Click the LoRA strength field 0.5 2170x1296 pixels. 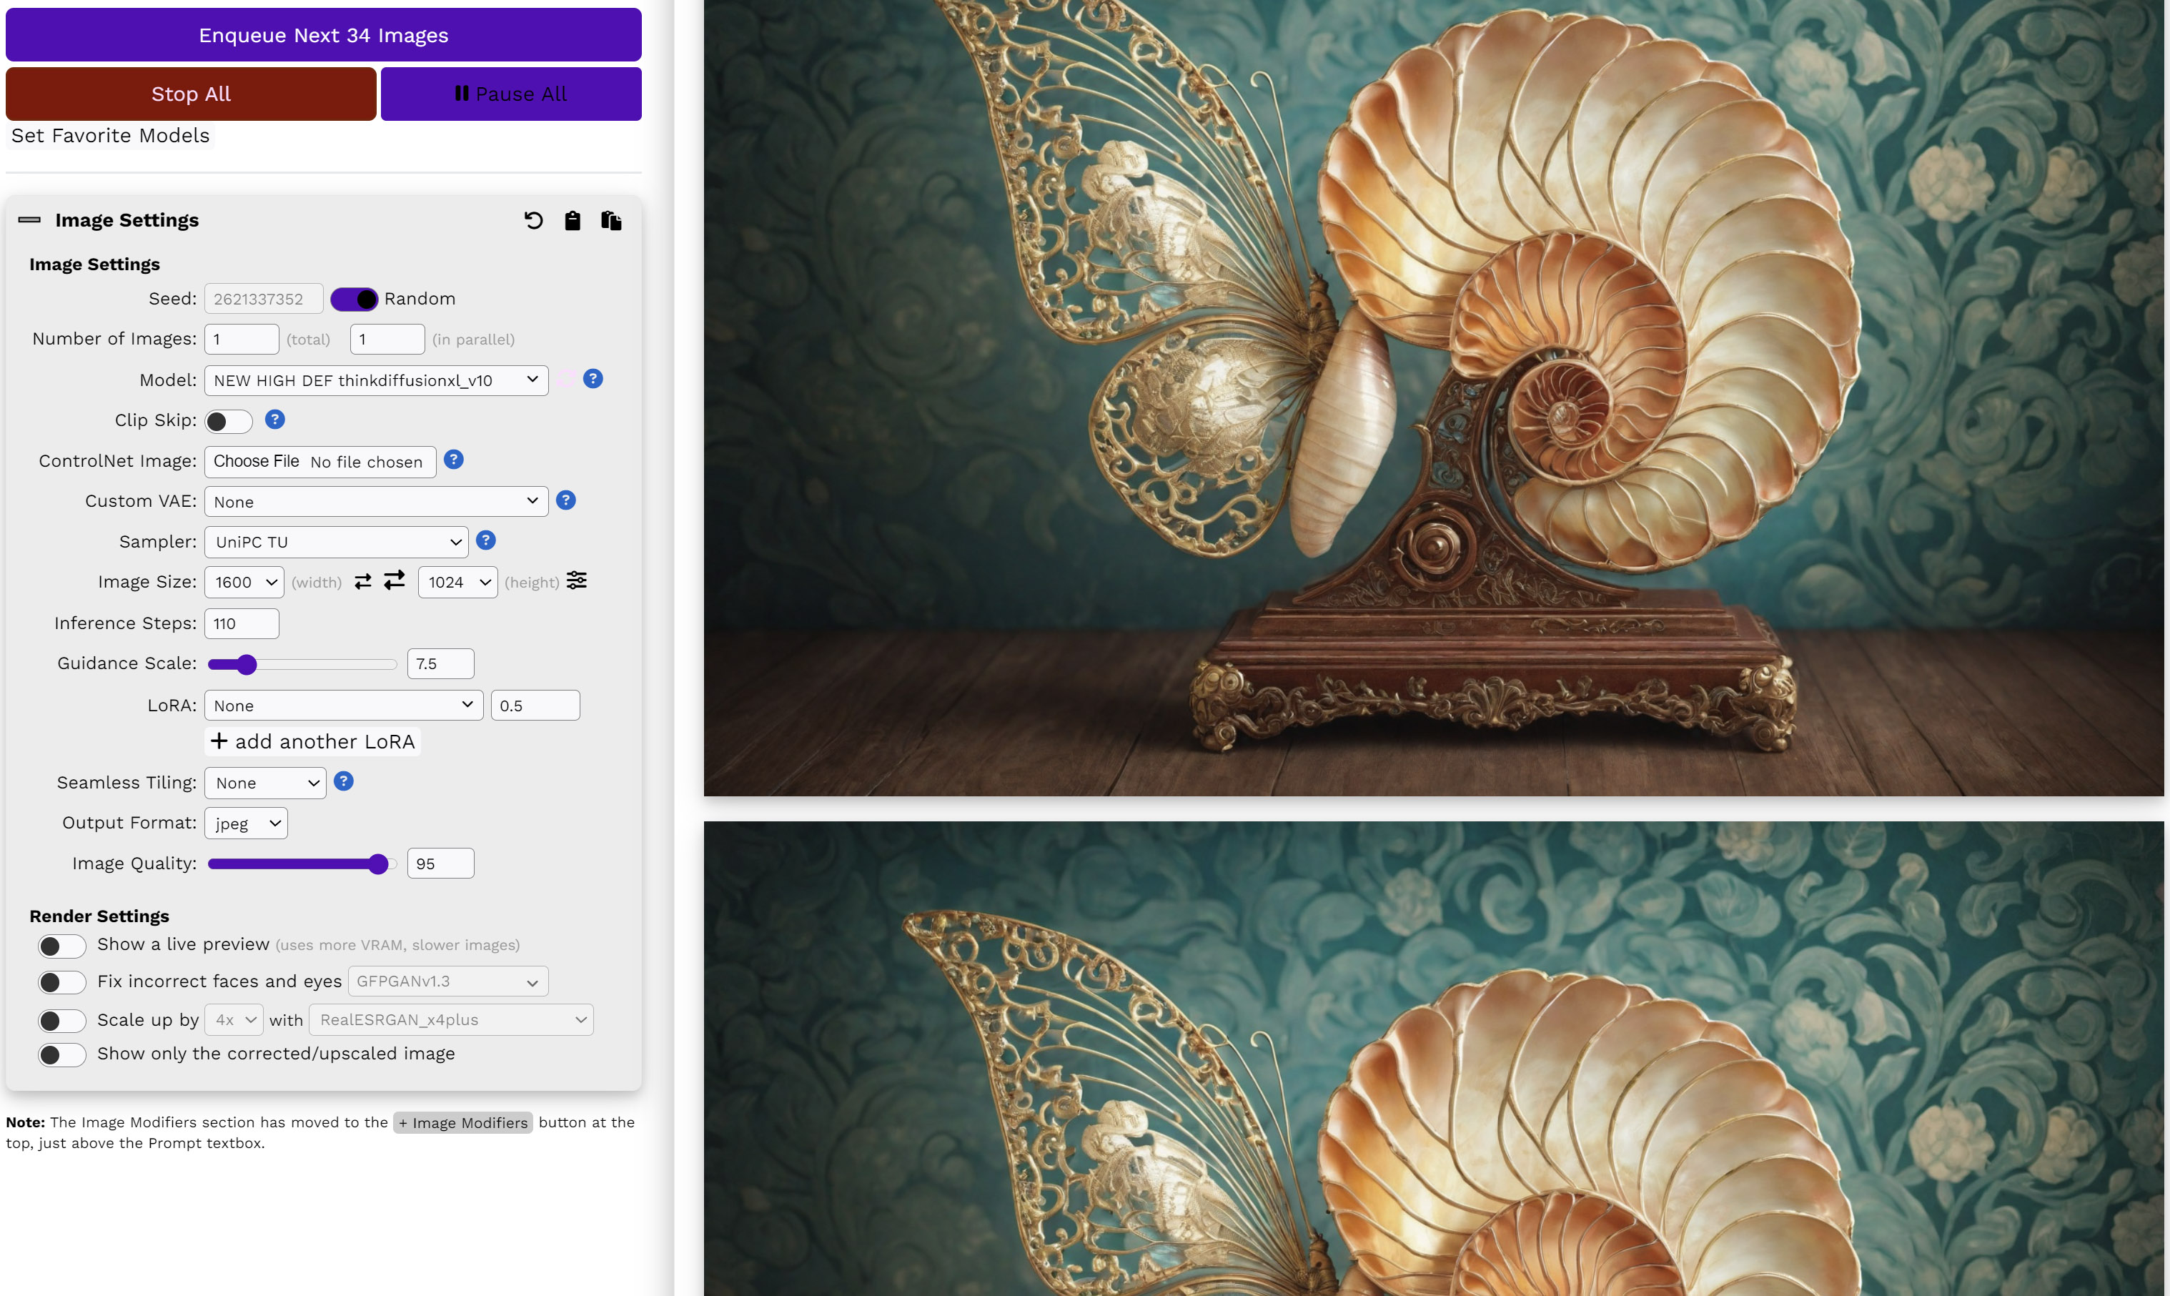click(535, 705)
